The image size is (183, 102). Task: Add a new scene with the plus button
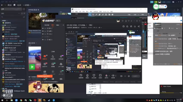63,25
